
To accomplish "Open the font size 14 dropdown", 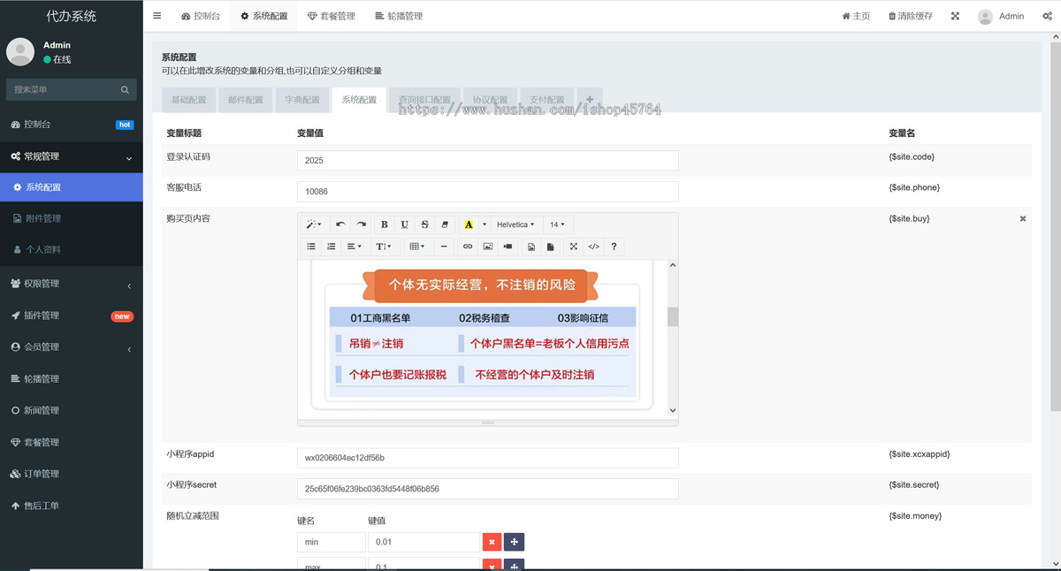I will tap(558, 224).
